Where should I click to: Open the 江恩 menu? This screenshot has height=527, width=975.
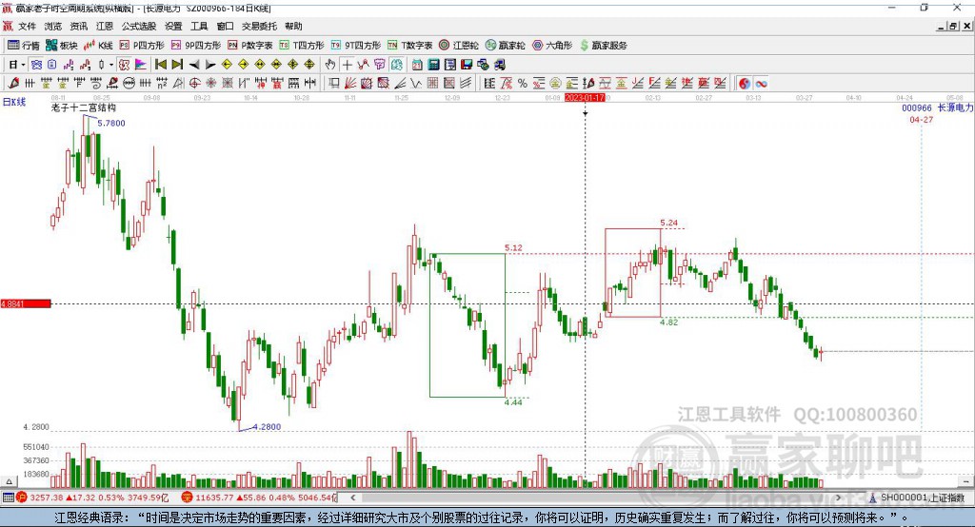[105, 26]
